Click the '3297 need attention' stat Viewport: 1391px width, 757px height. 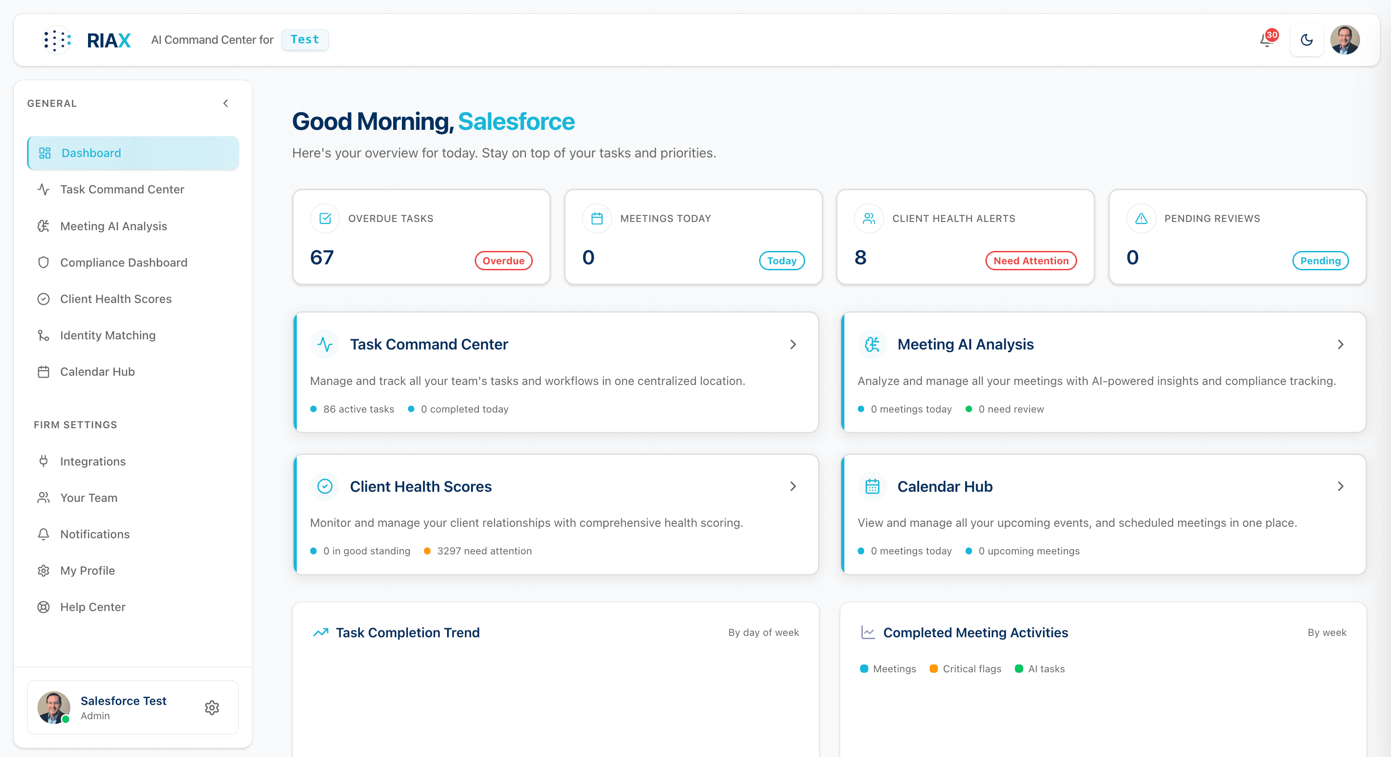(x=478, y=551)
